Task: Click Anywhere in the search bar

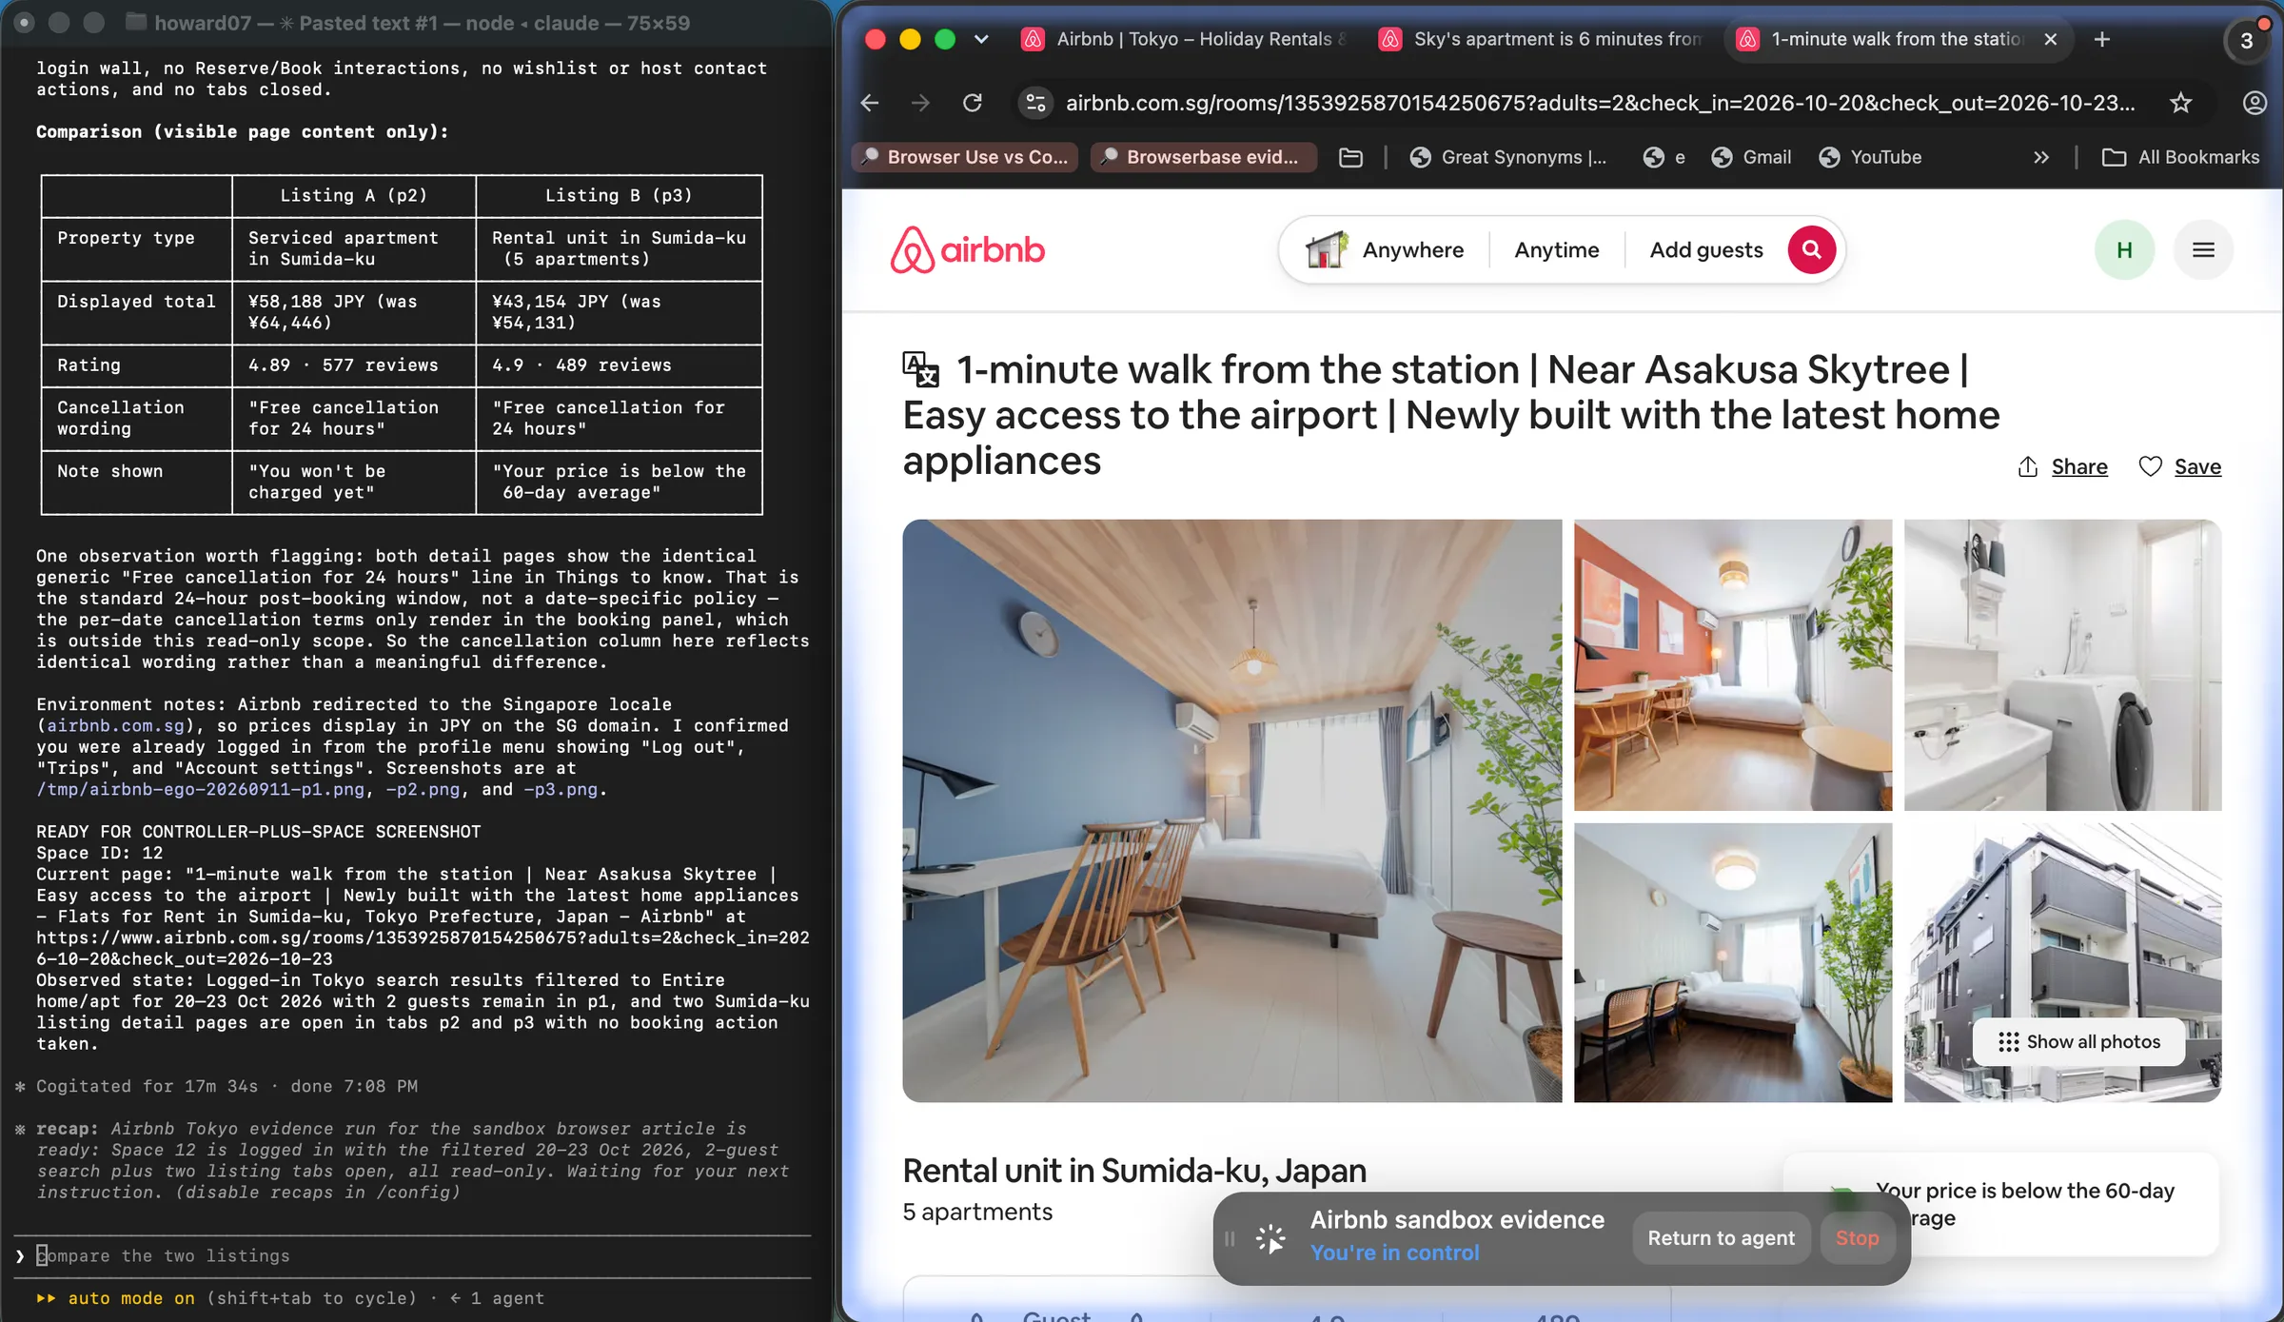Action: pyautogui.click(x=1412, y=250)
